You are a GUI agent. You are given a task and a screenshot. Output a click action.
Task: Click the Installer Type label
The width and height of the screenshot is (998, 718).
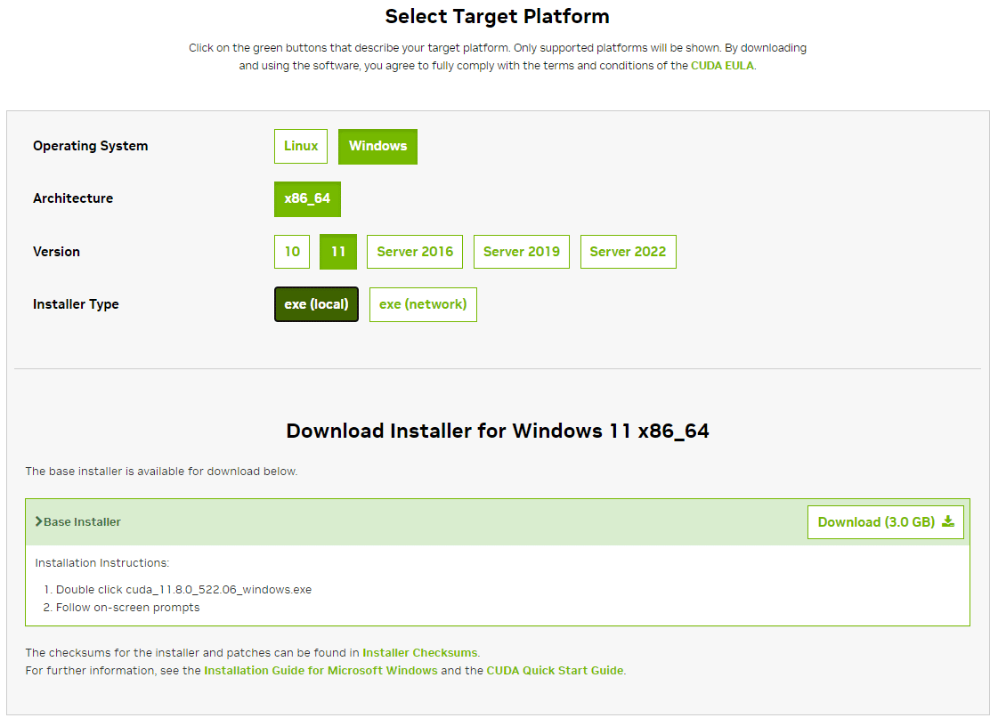(x=76, y=304)
